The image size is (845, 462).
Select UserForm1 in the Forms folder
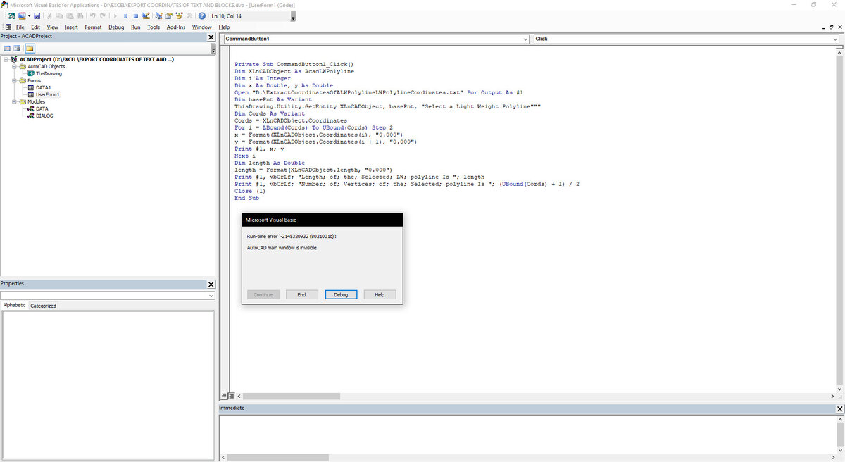click(x=47, y=94)
